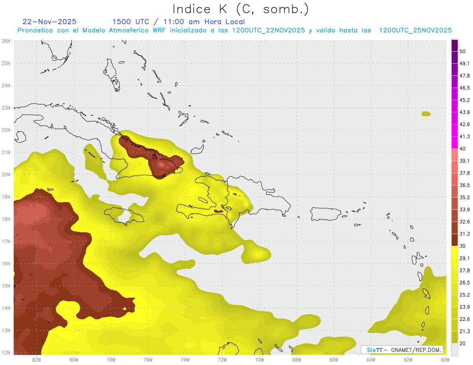Viewport: 473px width, 365px height.
Task: Click the latitude label "14N"
Action: tap(6, 308)
